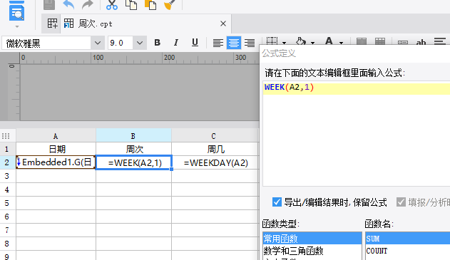Align text to the left
Image resolution: width=450 pixels, height=260 pixels.
coord(218,43)
